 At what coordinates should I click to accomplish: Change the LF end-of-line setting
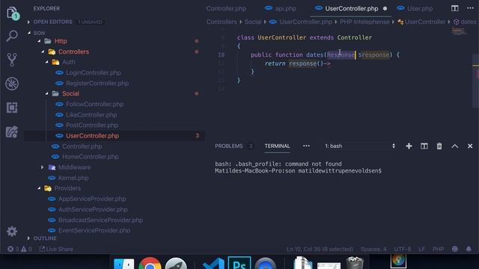pyautogui.click(x=421, y=249)
